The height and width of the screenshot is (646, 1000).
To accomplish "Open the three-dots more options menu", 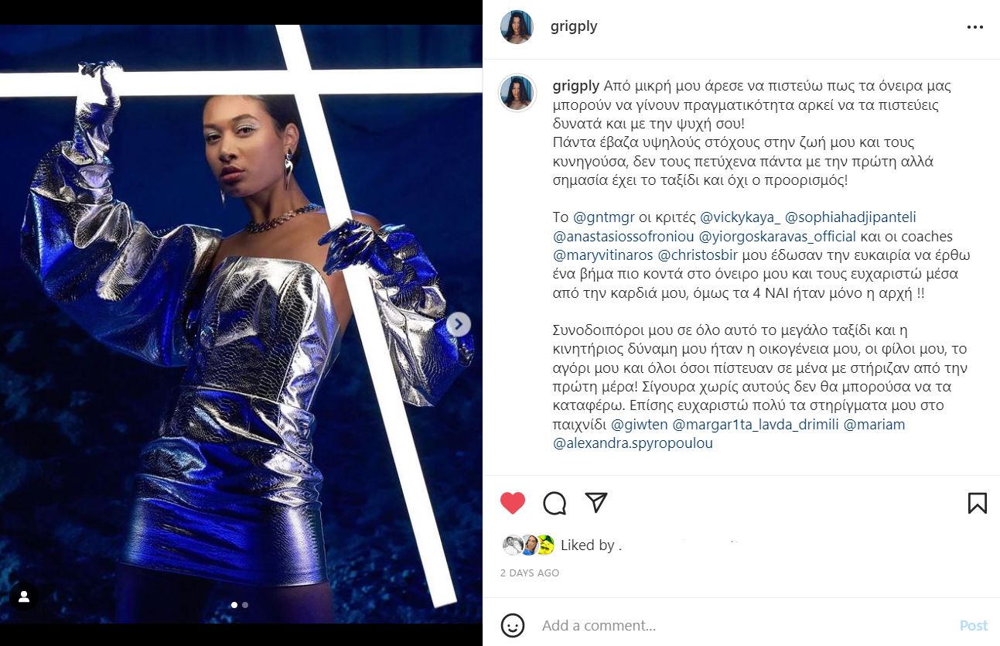I will coord(974,27).
